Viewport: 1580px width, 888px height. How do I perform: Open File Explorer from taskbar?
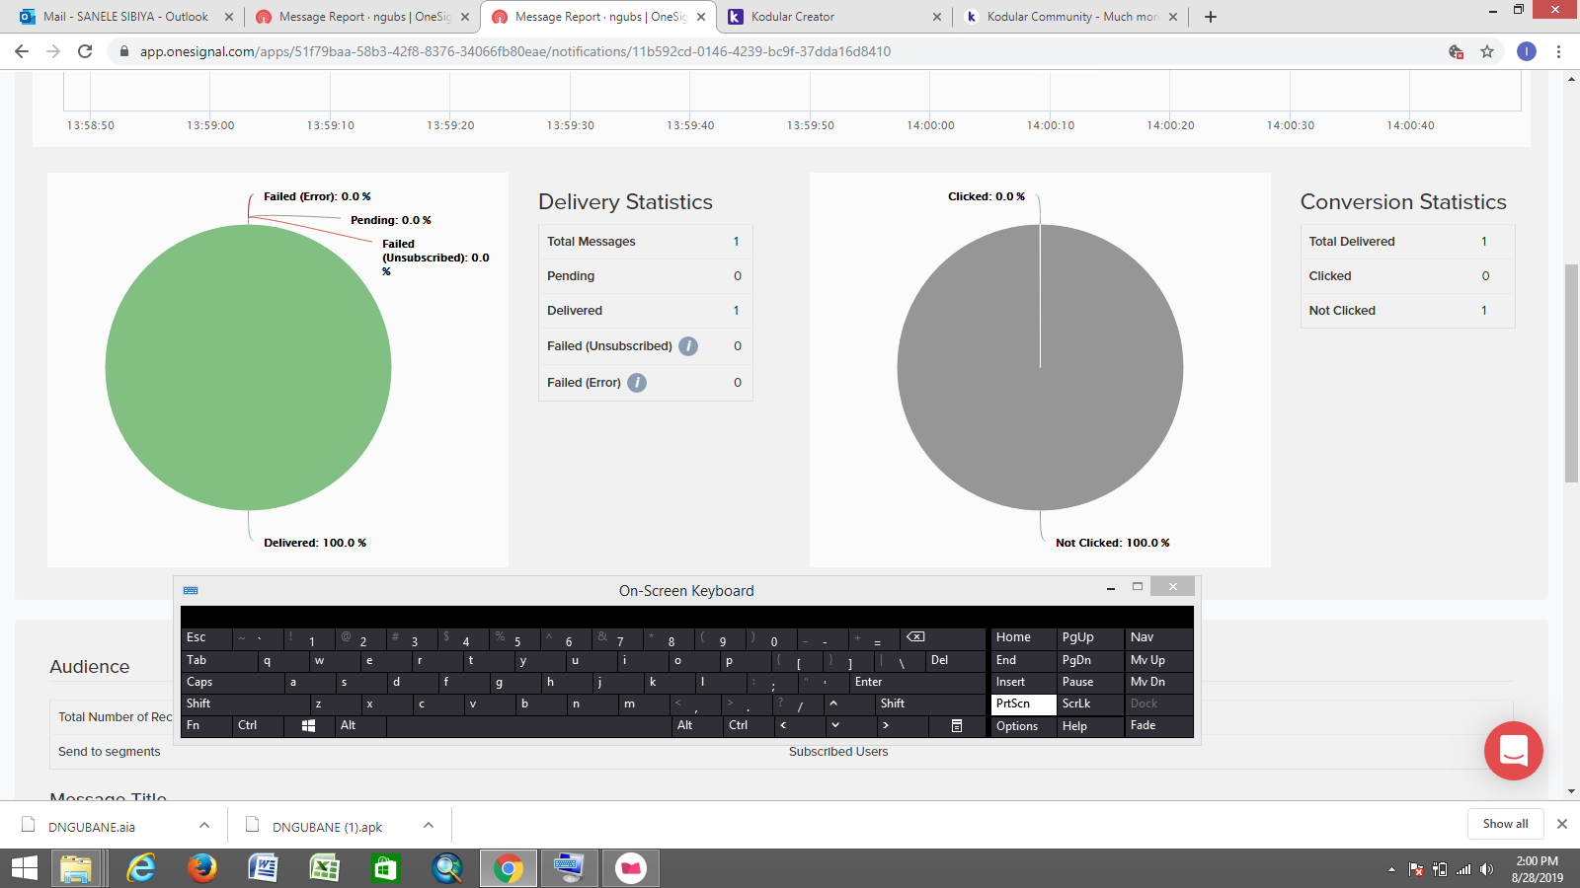[x=76, y=868]
